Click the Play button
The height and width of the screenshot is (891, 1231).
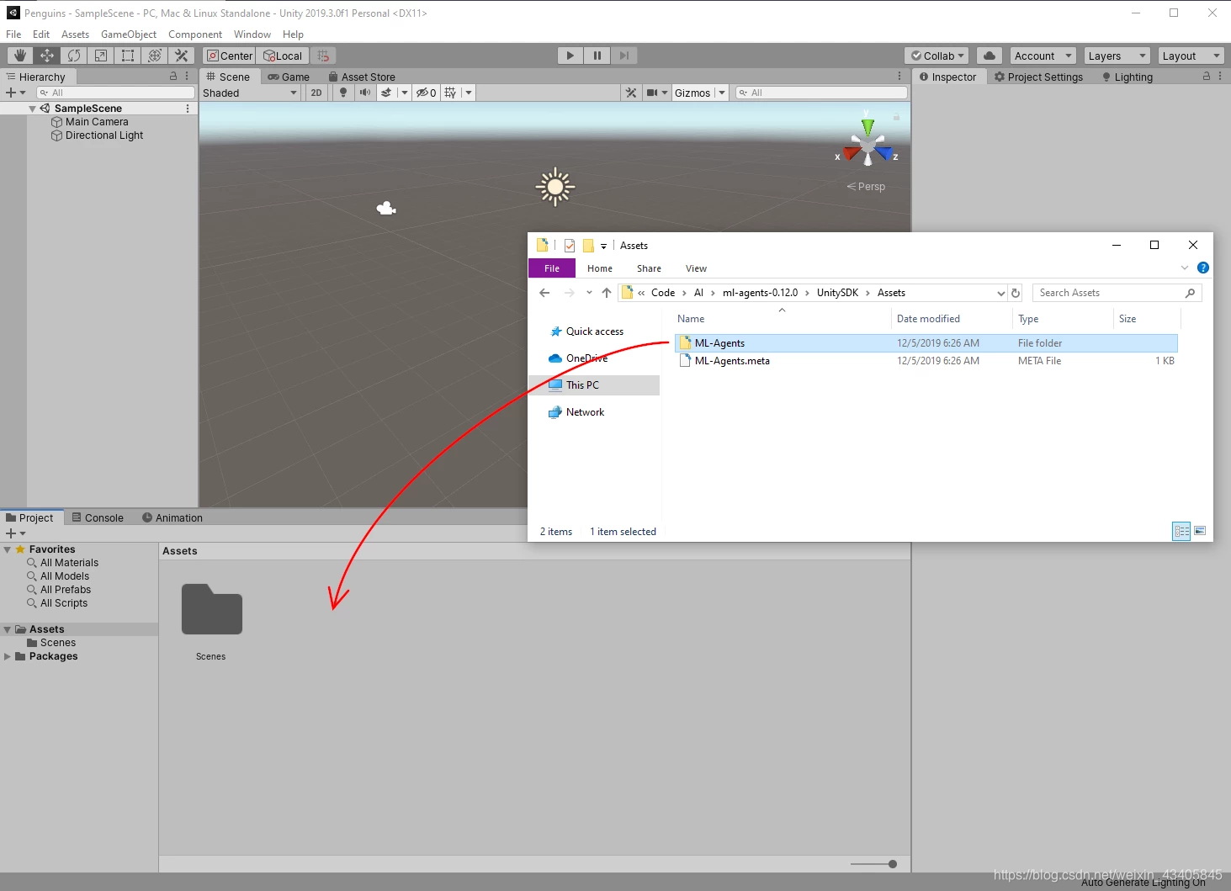[x=570, y=56]
